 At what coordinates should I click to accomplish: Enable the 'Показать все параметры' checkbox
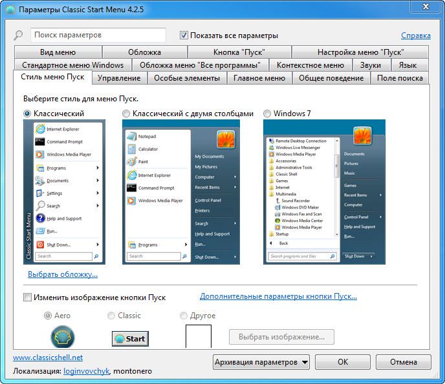tap(184, 35)
